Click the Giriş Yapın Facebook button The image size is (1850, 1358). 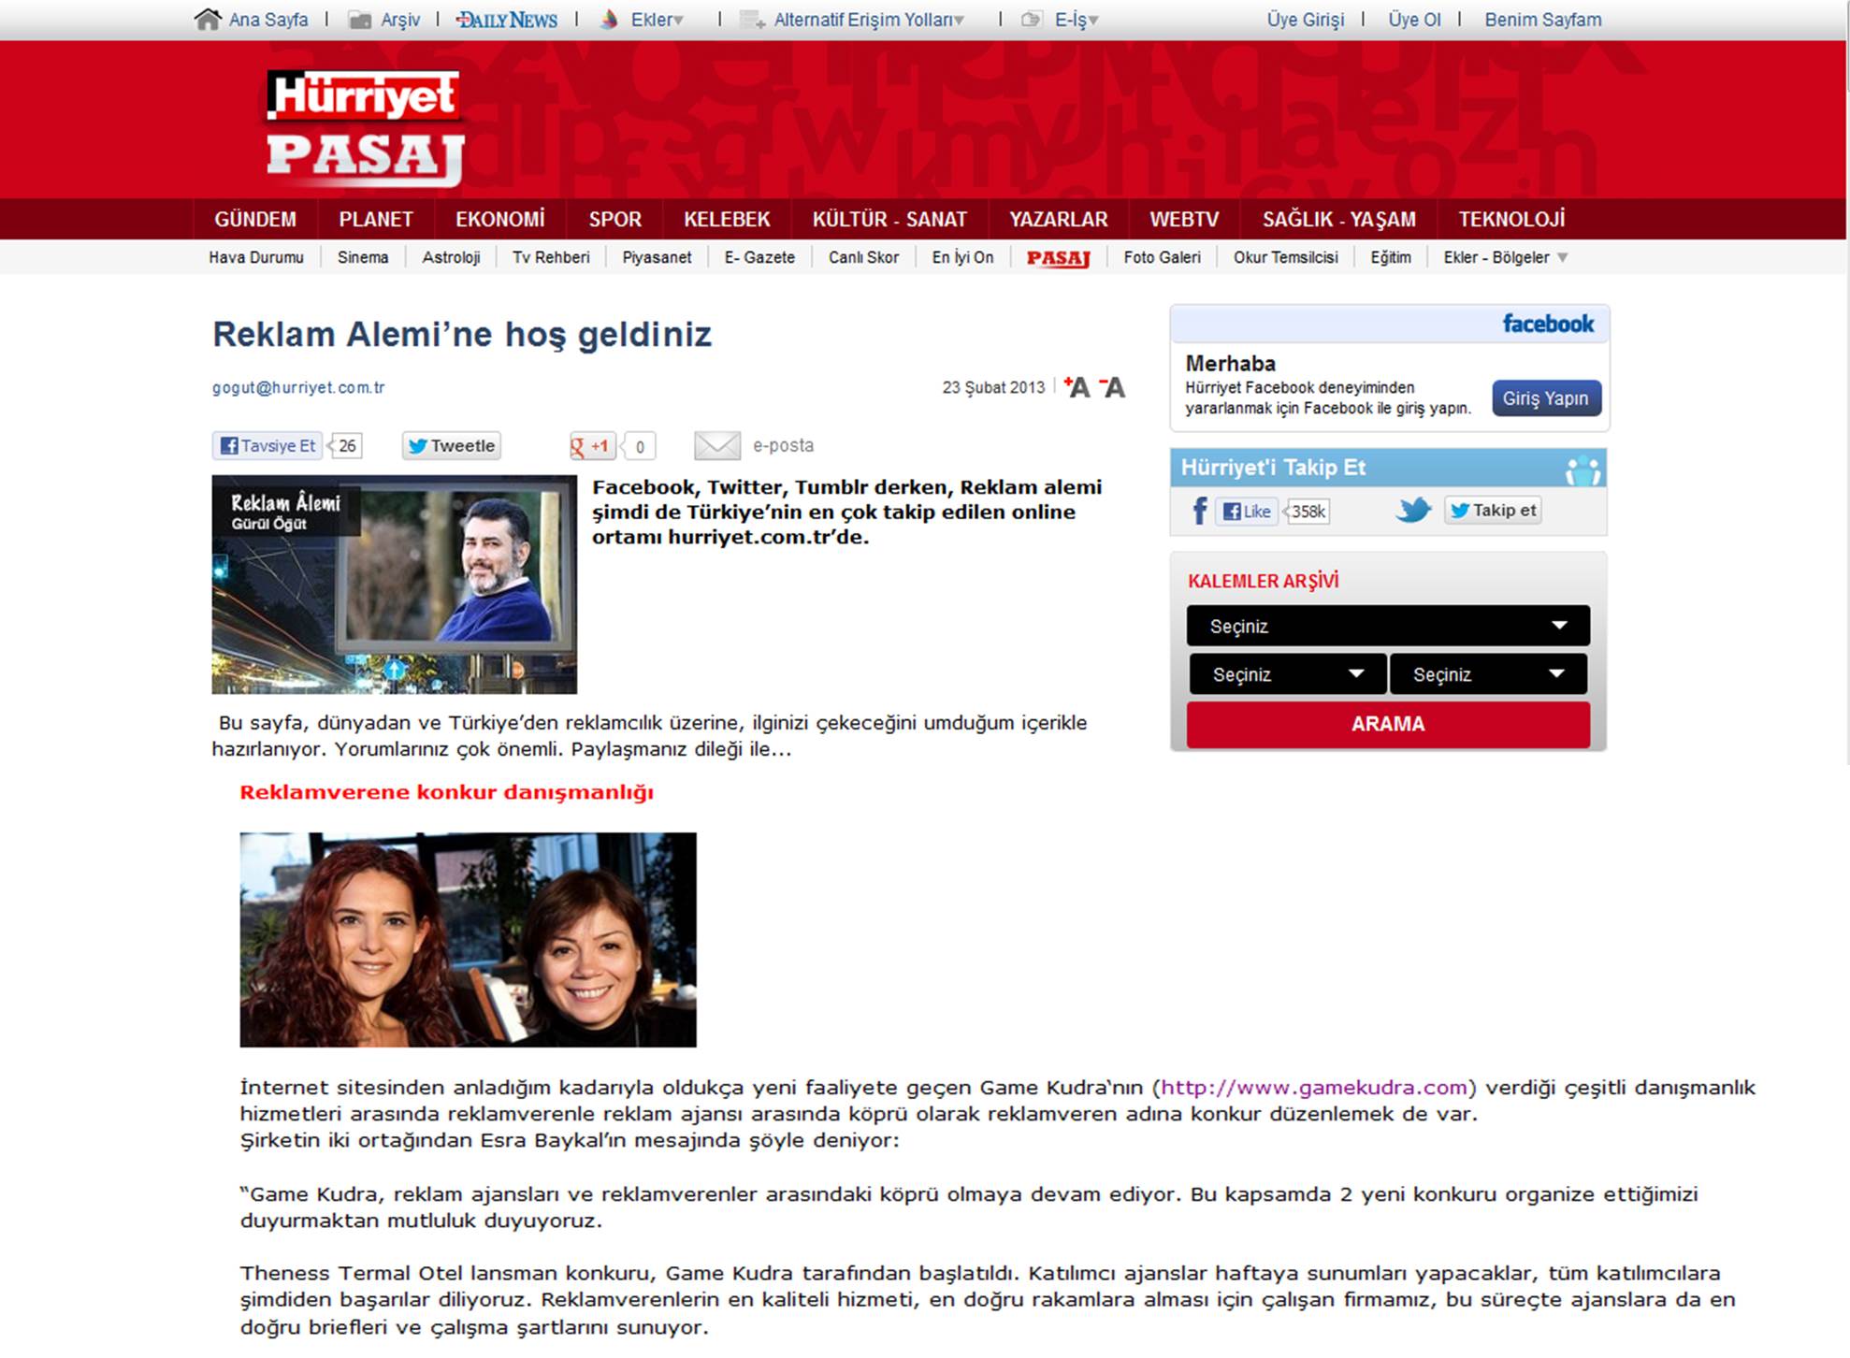(1546, 398)
